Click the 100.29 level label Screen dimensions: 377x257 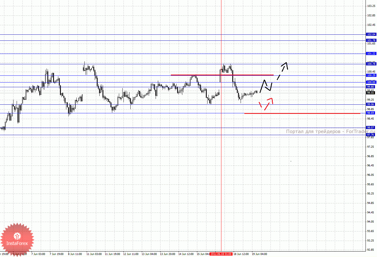coord(372,75)
